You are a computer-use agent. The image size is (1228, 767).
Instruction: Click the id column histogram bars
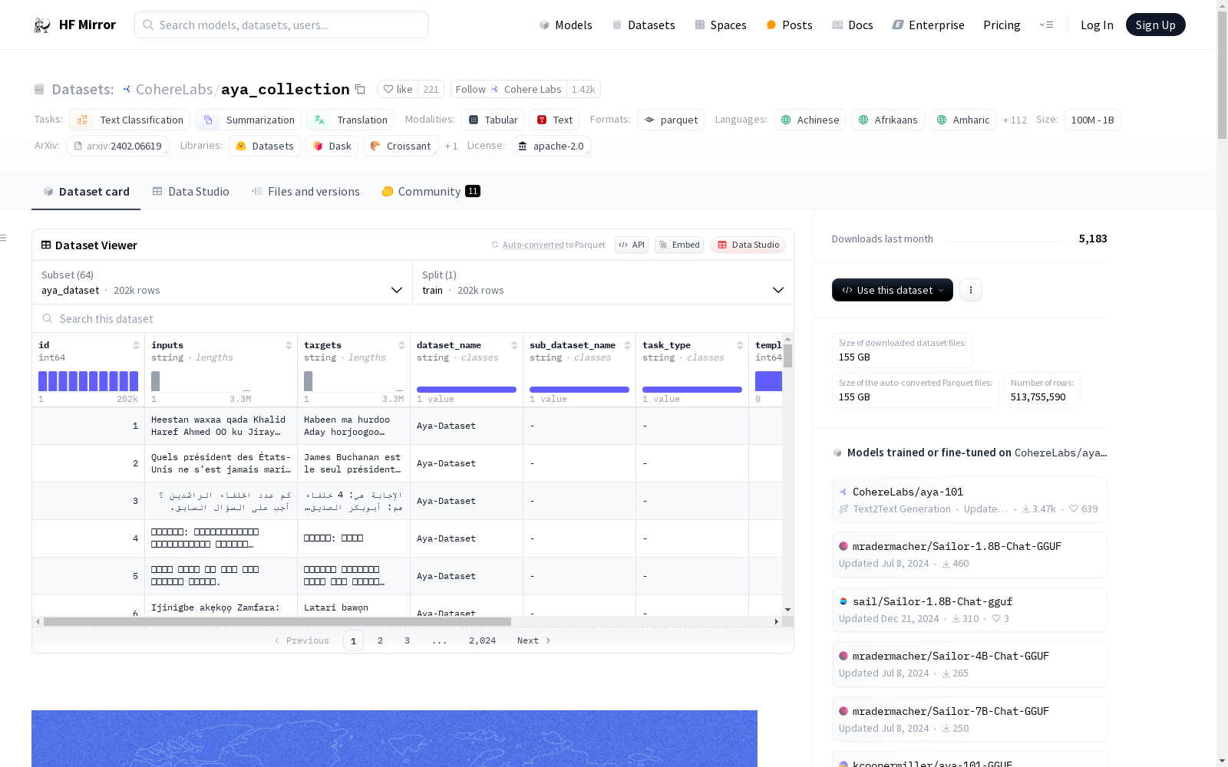[88, 381]
